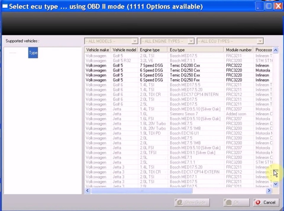
Task: Click the Show Guide button
Action: click(192, 202)
